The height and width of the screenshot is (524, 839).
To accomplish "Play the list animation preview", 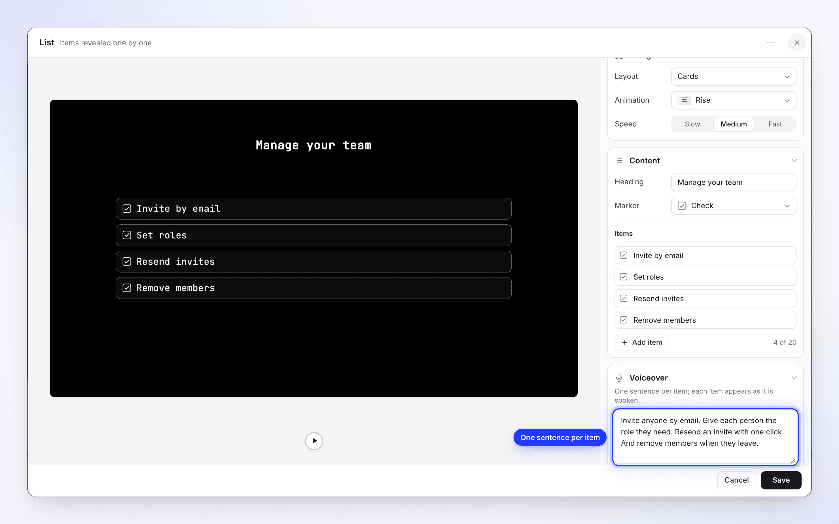I will click(314, 441).
